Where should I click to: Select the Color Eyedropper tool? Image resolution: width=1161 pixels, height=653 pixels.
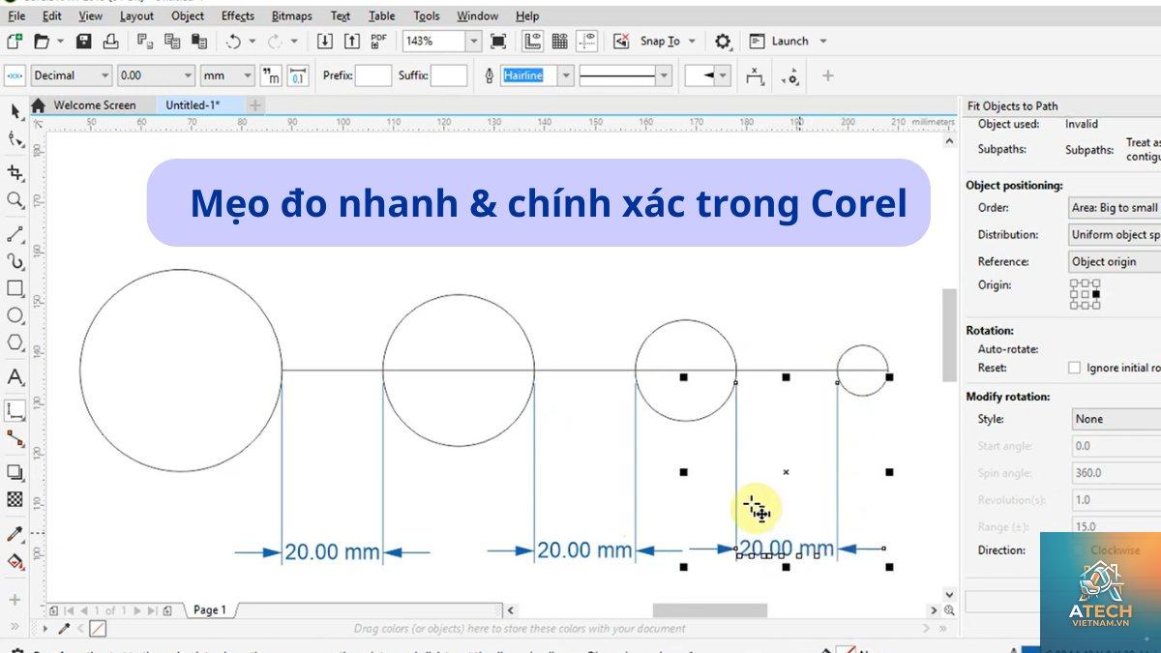(15, 534)
